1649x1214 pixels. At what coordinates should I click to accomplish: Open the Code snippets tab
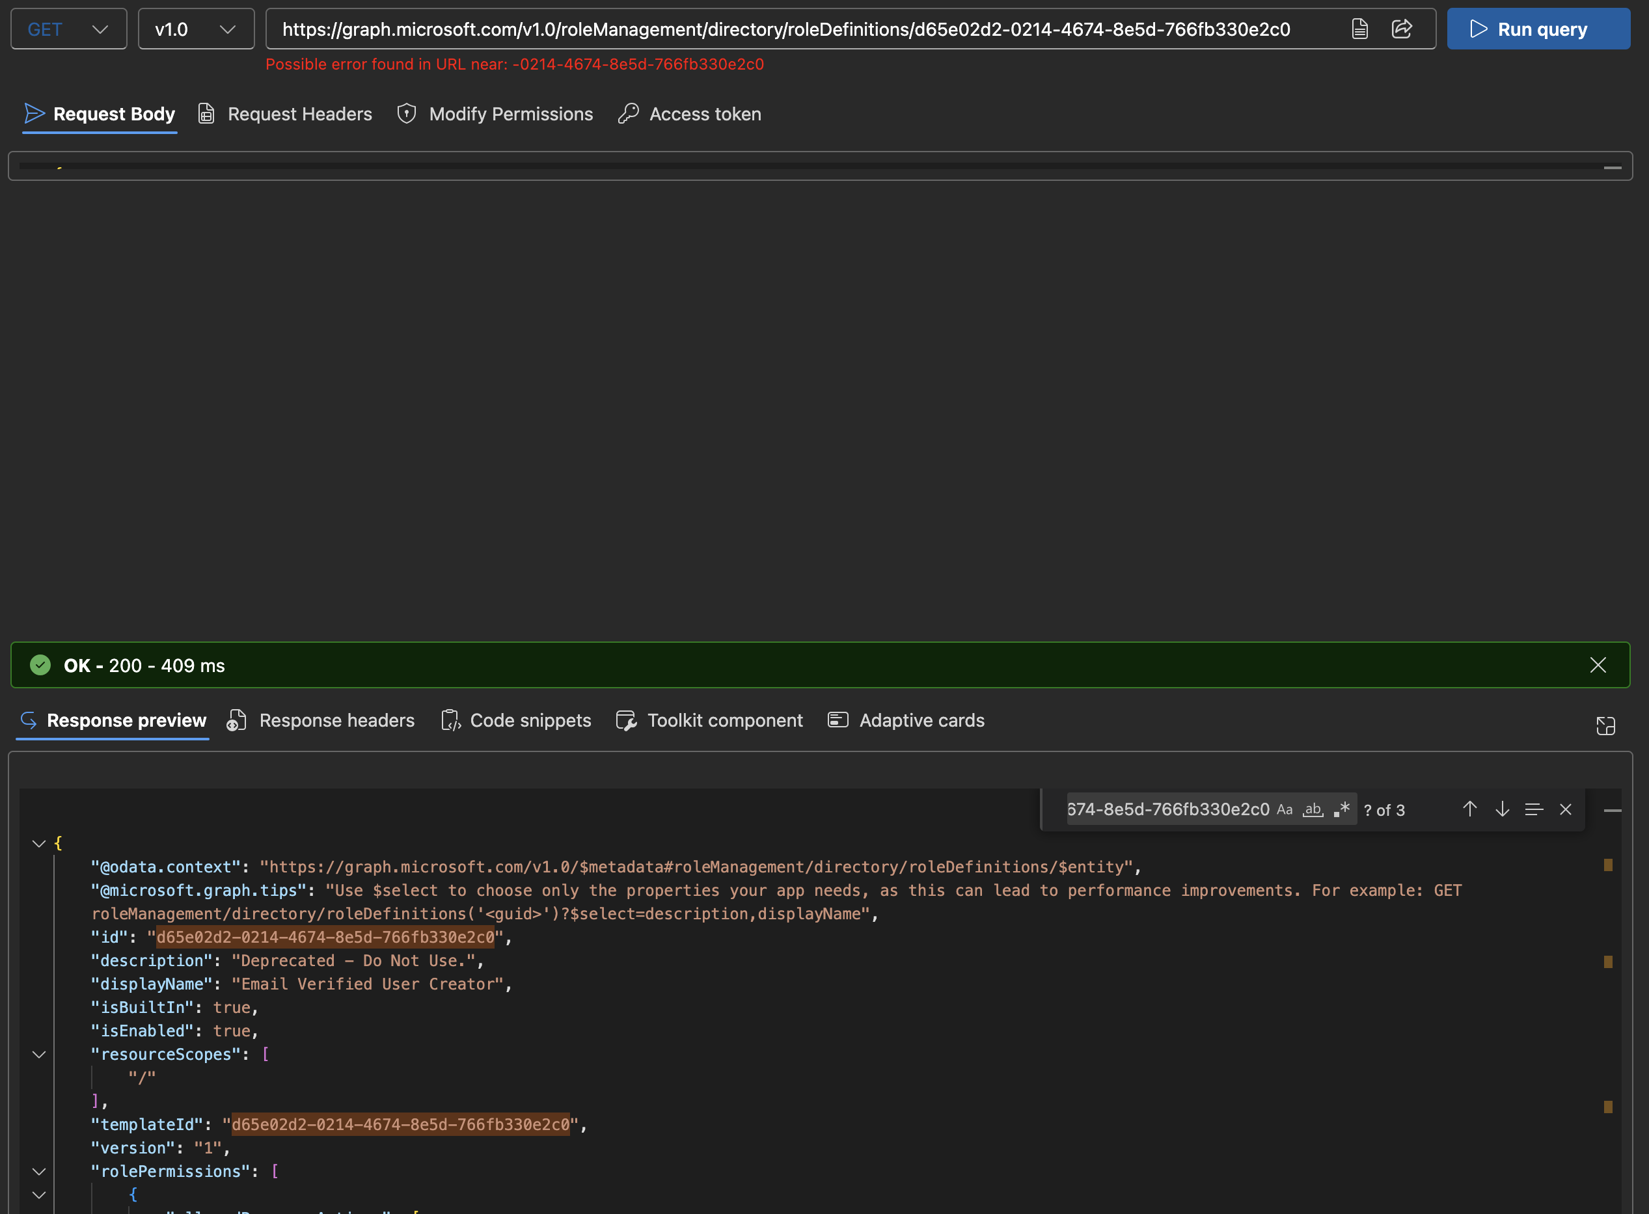point(516,720)
